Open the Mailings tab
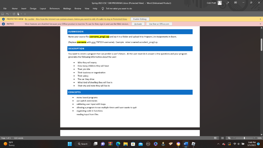This screenshot has height=148, width=263. pos(67,8)
